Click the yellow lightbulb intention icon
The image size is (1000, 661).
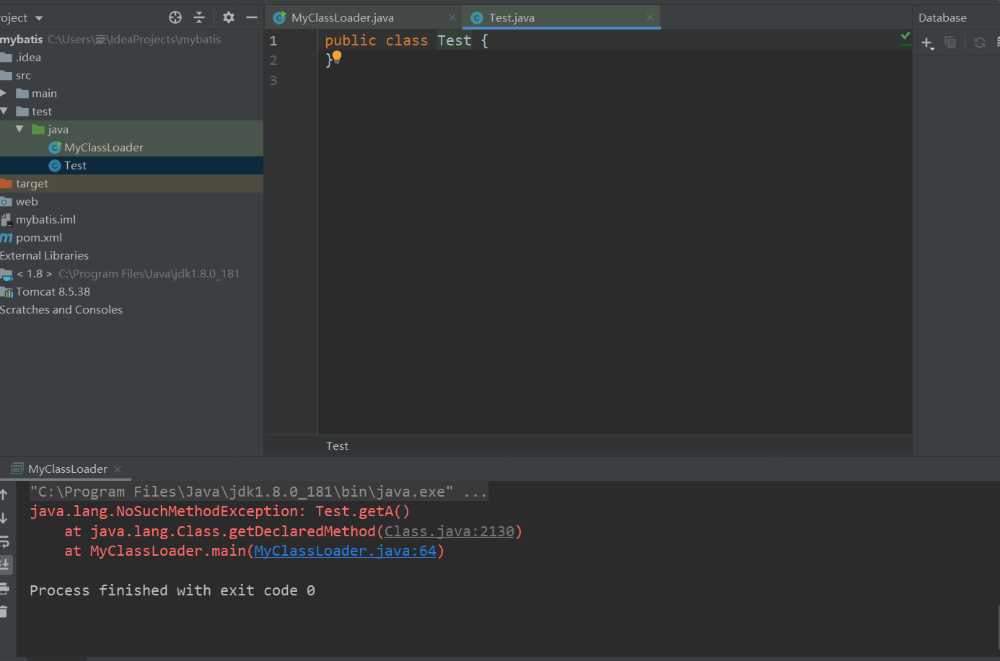coord(337,58)
